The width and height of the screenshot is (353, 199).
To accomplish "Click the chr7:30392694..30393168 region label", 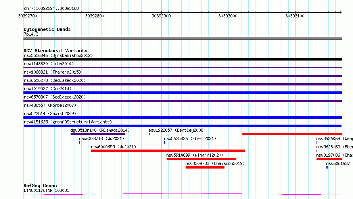I will (51, 9).
